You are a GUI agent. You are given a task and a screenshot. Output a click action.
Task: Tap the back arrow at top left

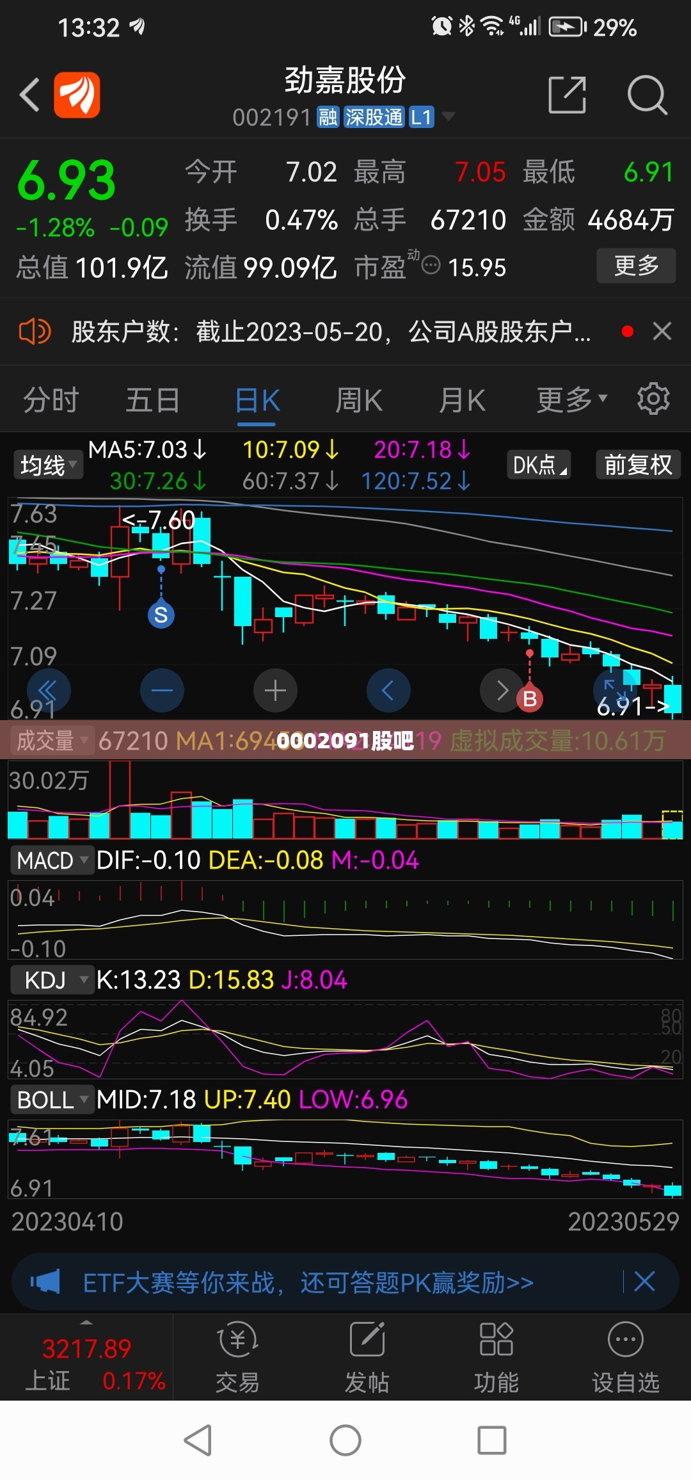(x=30, y=95)
